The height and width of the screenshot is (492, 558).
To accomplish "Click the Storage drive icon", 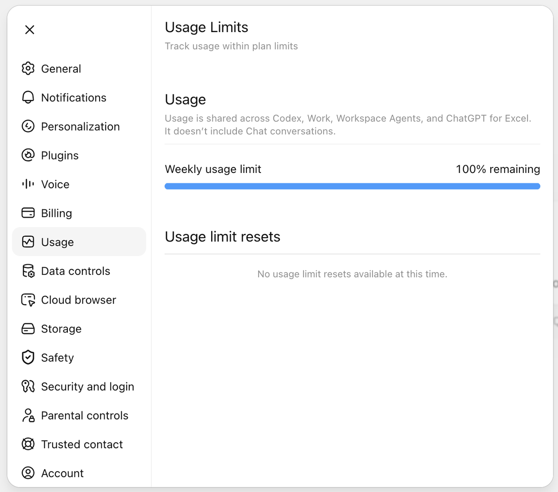I will [x=28, y=328].
